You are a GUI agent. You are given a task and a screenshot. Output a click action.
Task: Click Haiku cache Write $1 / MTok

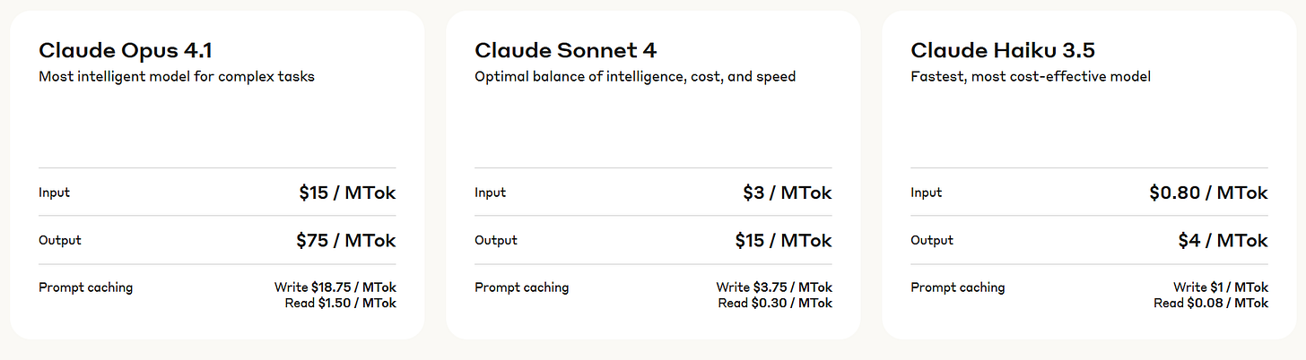1221,287
